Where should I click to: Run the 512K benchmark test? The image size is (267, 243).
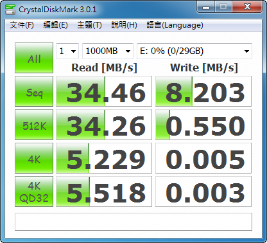pos(34,125)
